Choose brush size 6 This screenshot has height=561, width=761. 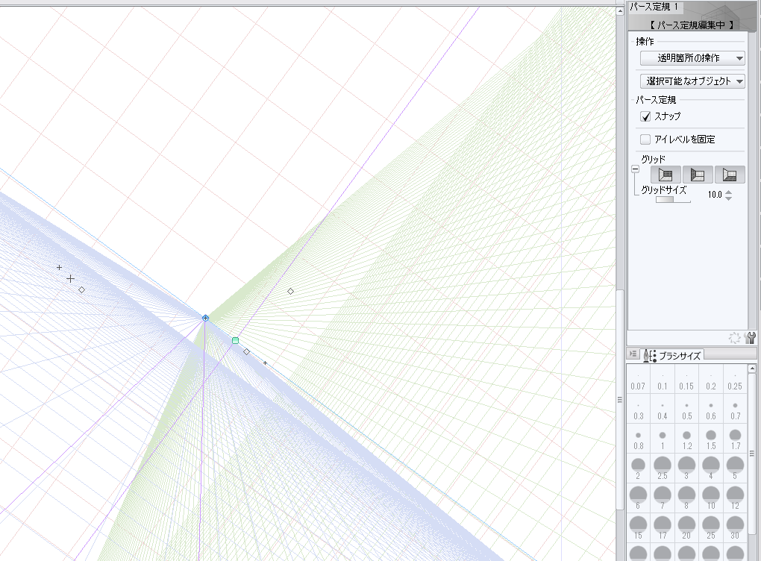click(638, 498)
